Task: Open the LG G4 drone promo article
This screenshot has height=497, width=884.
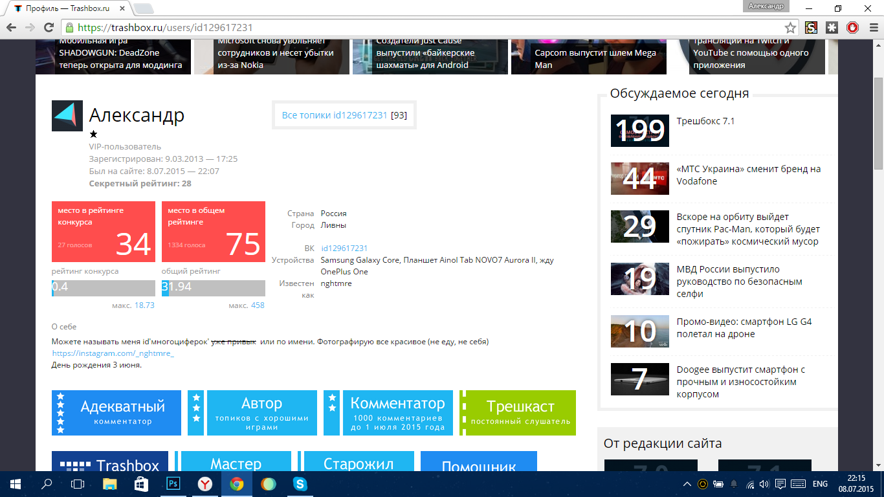Action: [744, 328]
